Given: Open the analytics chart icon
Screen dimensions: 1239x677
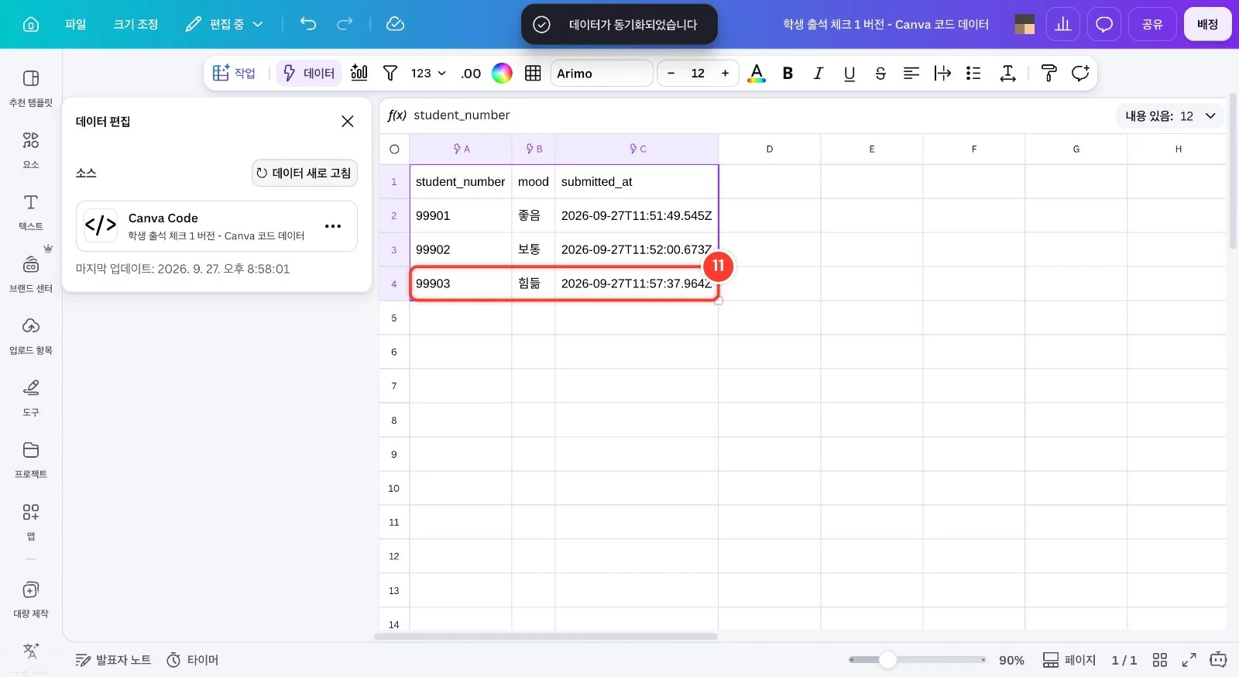Looking at the screenshot, I should coord(1063,24).
